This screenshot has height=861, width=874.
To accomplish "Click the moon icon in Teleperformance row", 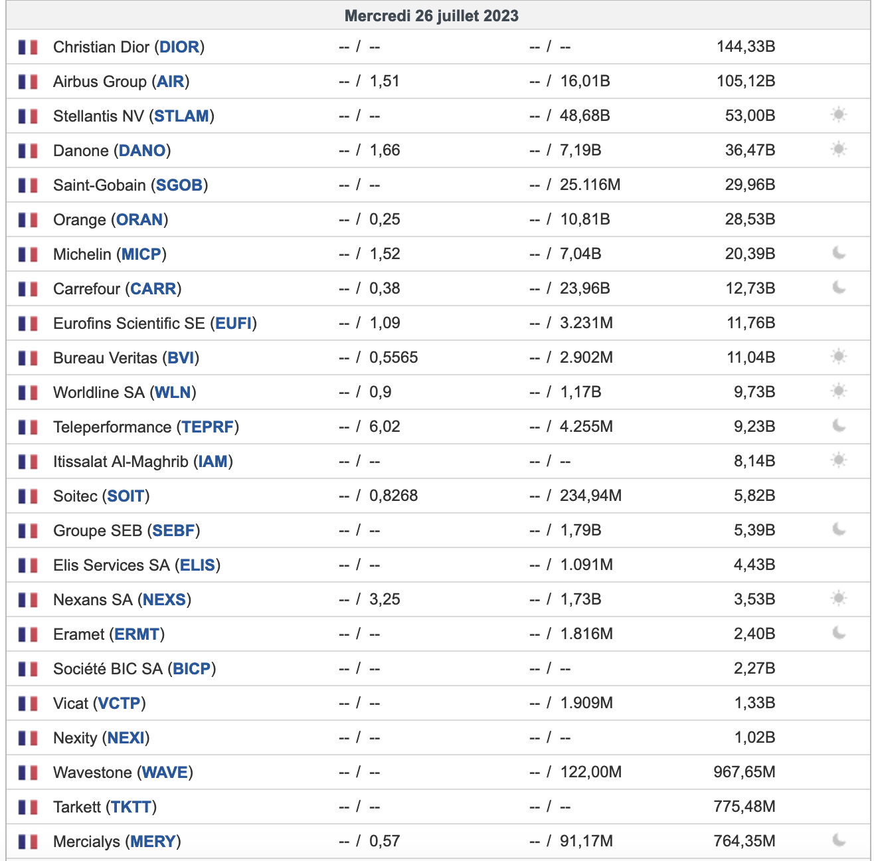I will click(839, 426).
